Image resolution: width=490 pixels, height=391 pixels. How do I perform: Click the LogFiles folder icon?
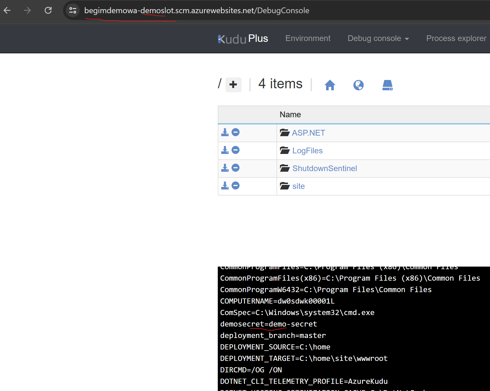click(x=285, y=150)
